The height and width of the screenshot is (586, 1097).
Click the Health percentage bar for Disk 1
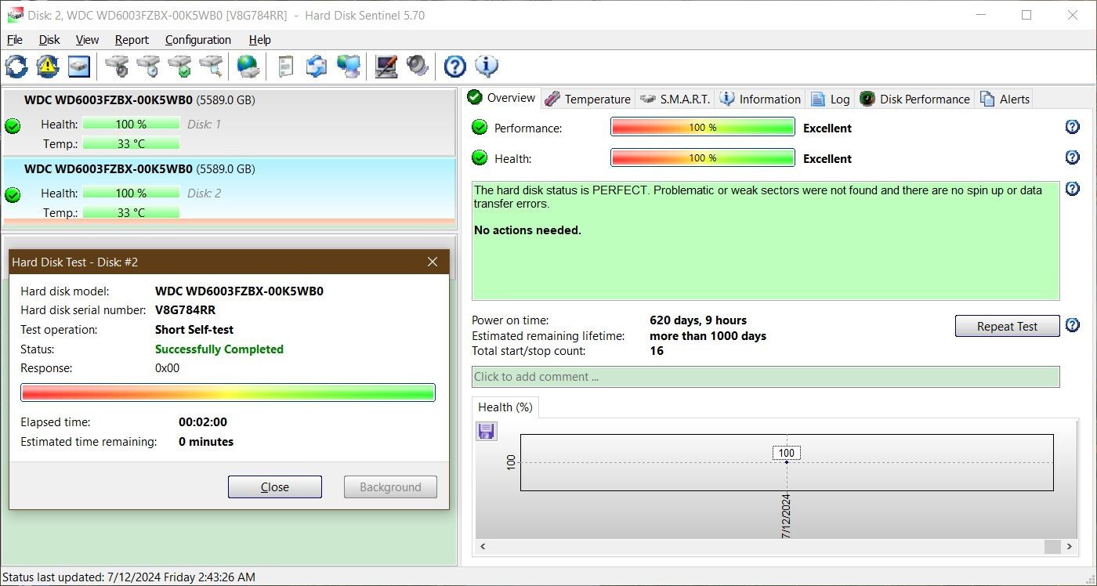click(131, 124)
